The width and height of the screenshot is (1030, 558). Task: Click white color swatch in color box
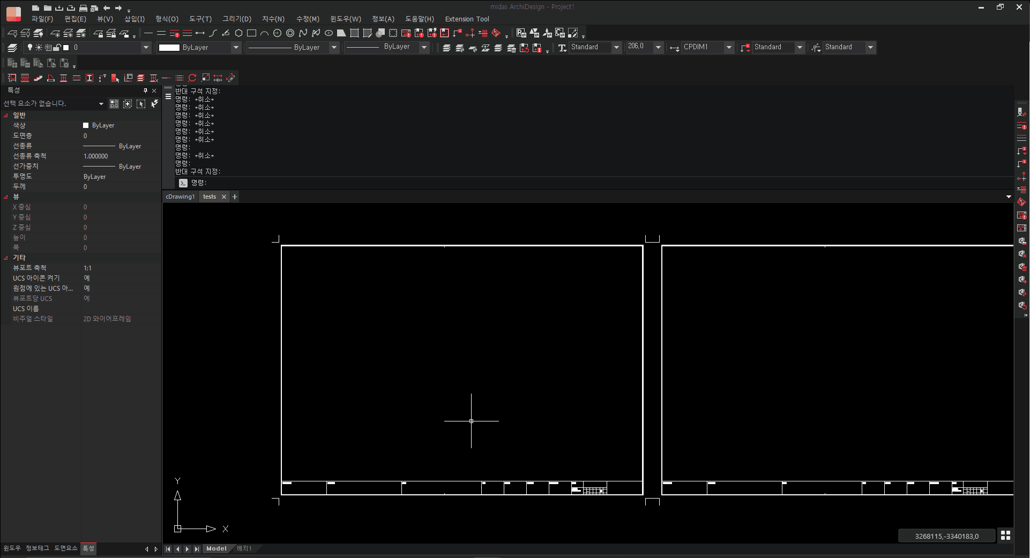[x=169, y=48]
